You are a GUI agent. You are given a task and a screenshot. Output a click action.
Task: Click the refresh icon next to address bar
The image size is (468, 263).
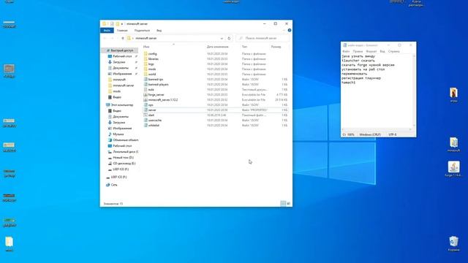tap(229, 38)
